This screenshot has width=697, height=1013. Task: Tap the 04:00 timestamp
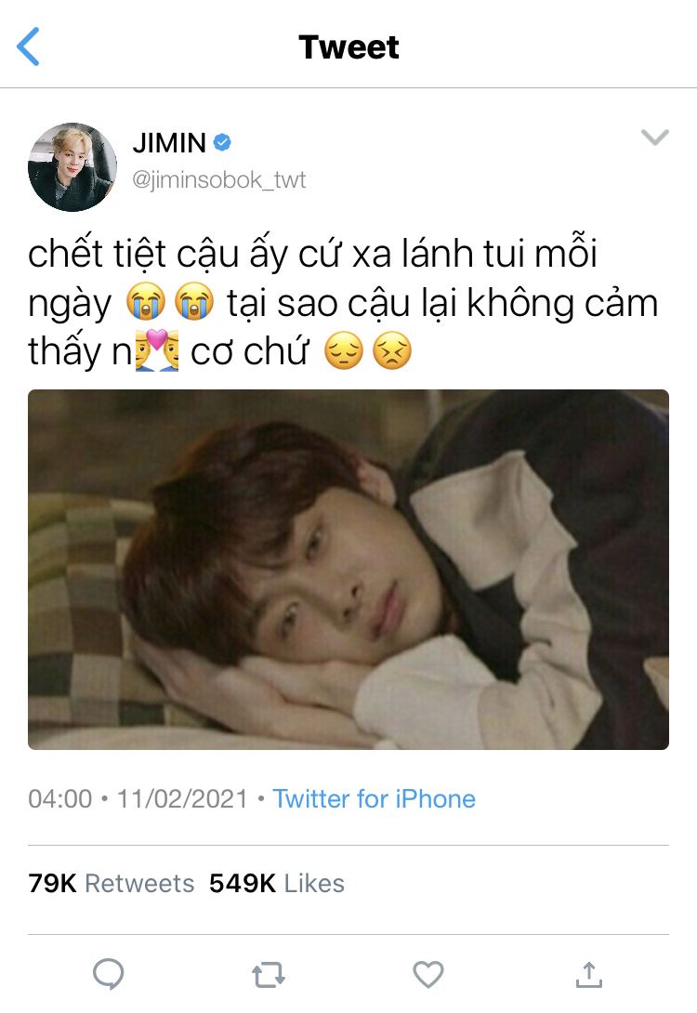click(x=60, y=799)
